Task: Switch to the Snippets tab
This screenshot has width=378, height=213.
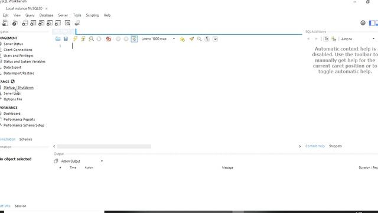Action: [x=335, y=146]
